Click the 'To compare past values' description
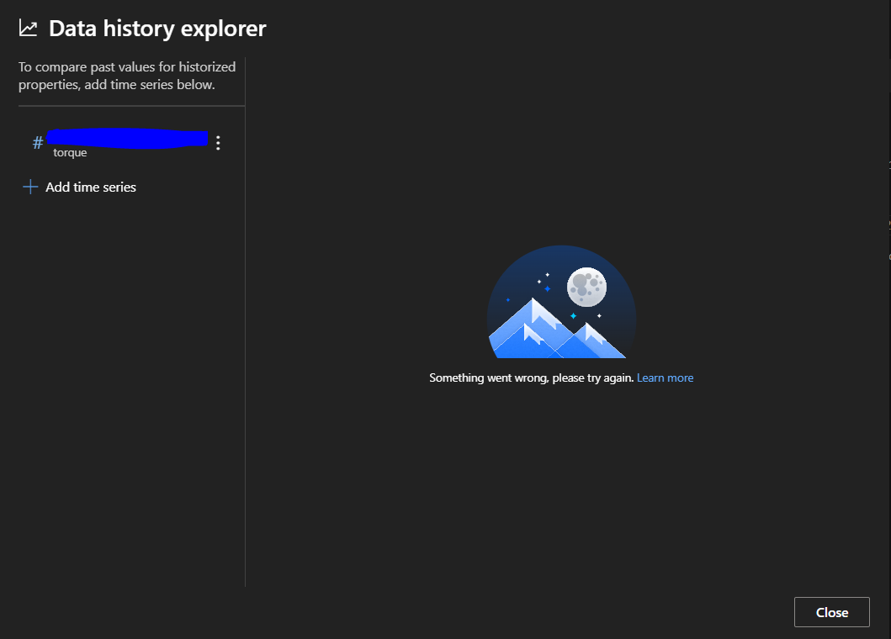The width and height of the screenshot is (891, 639). tap(127, 76)
